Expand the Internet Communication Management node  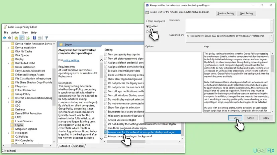(x=8, y=98)
